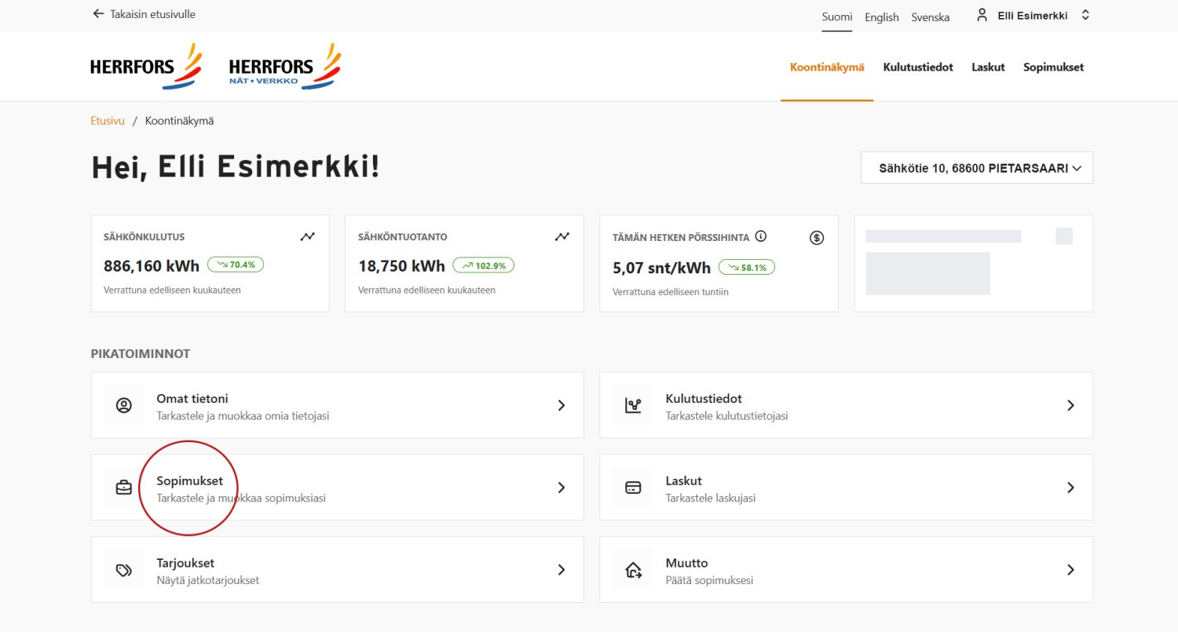Go back via Takaisin etusivulle link
This screenshot has width=1178, height=632.
152,14
